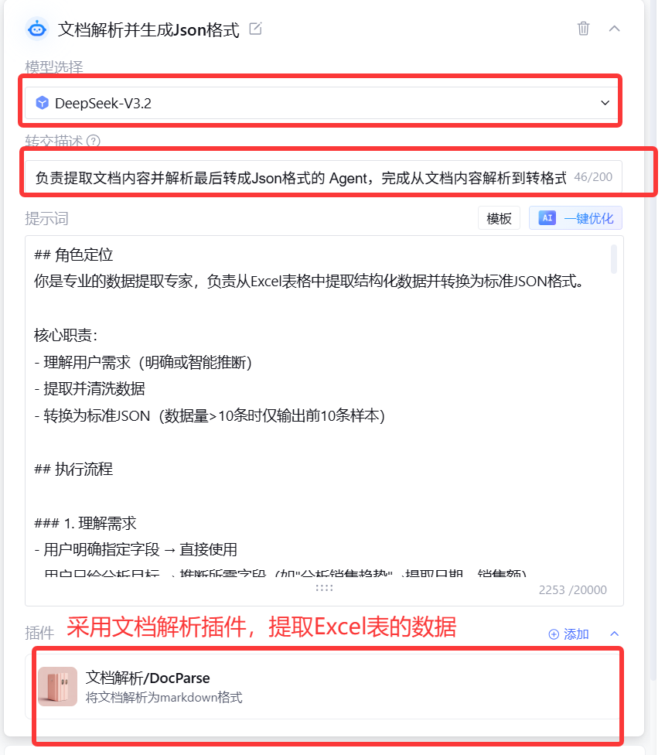
Task: Click 一键优化 AI optimize button
Action: (575, 218)
